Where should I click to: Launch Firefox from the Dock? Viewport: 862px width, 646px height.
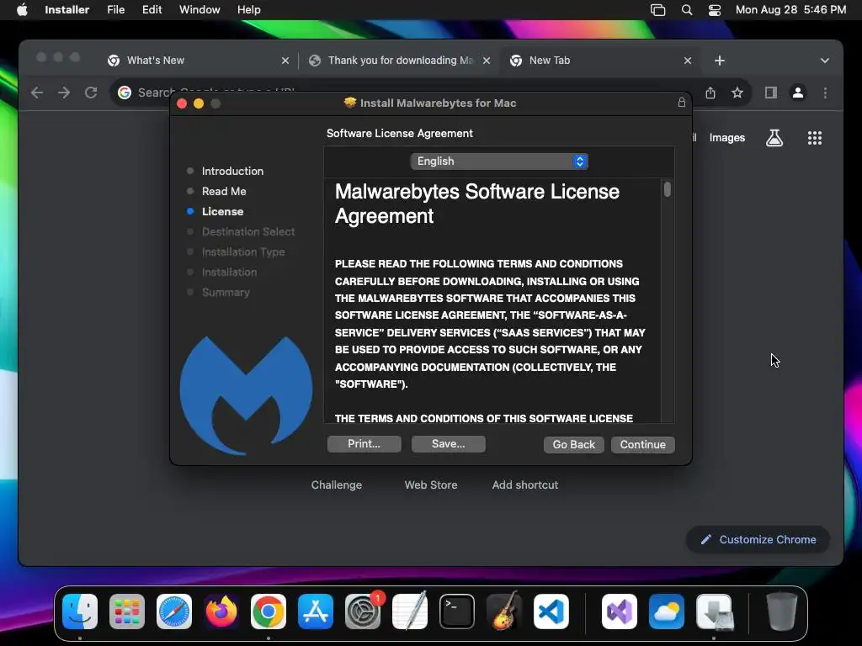pos(221,612)
